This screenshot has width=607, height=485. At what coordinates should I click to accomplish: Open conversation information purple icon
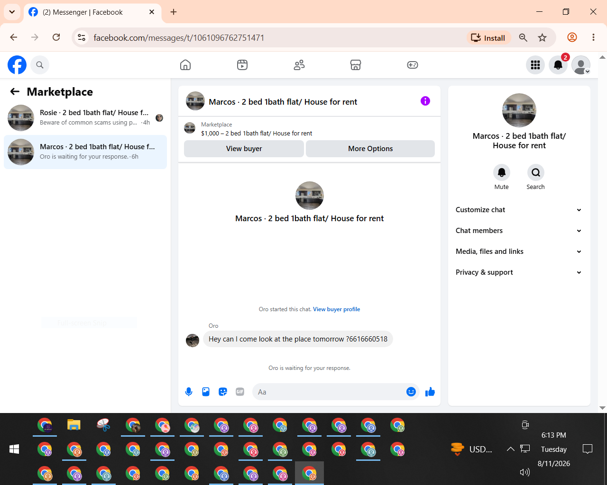click(425, 101)
